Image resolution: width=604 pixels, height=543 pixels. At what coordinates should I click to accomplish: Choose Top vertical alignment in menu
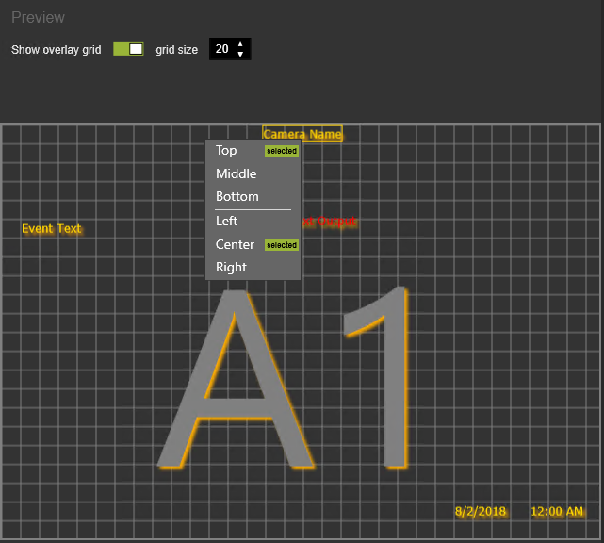click(x=227, y=151)
